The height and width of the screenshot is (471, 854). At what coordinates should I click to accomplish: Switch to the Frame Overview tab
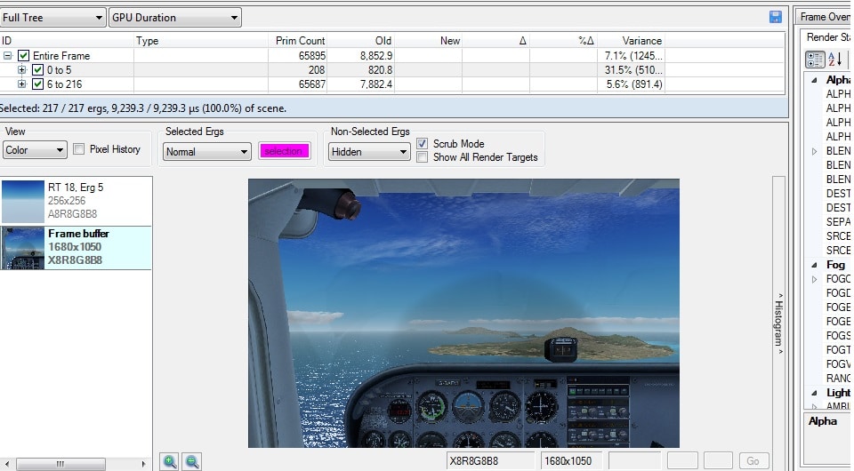tap(825, 17)
